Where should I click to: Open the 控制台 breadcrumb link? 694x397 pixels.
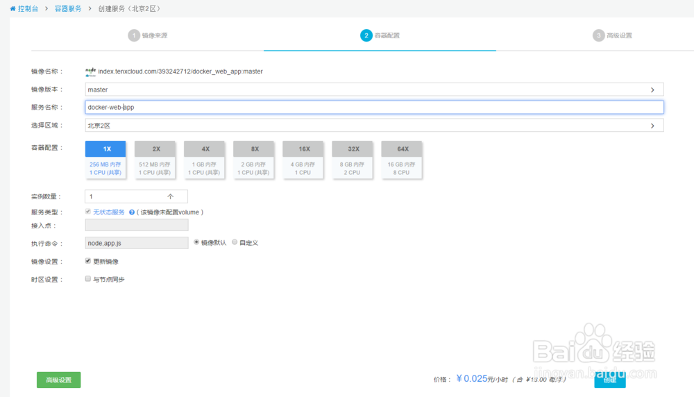(x=28, y=8)
